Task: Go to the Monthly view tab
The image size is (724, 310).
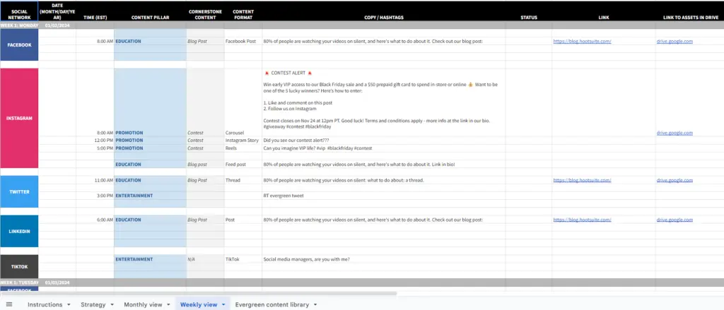Action: pos(143,304)
